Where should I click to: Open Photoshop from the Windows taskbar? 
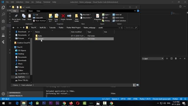pyautogui.click(x=44, y=103)
